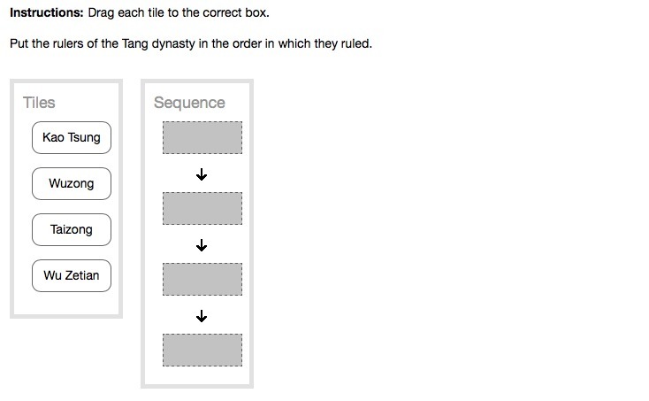Click arrow between second and third boxes

click(202, 245)
